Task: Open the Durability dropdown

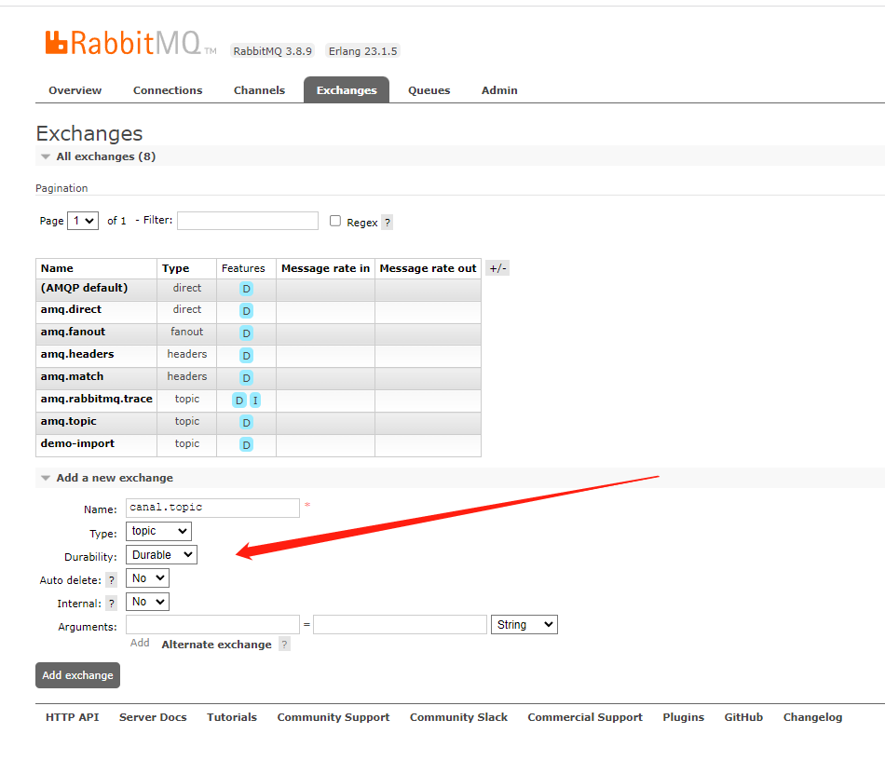Action: 161,554
